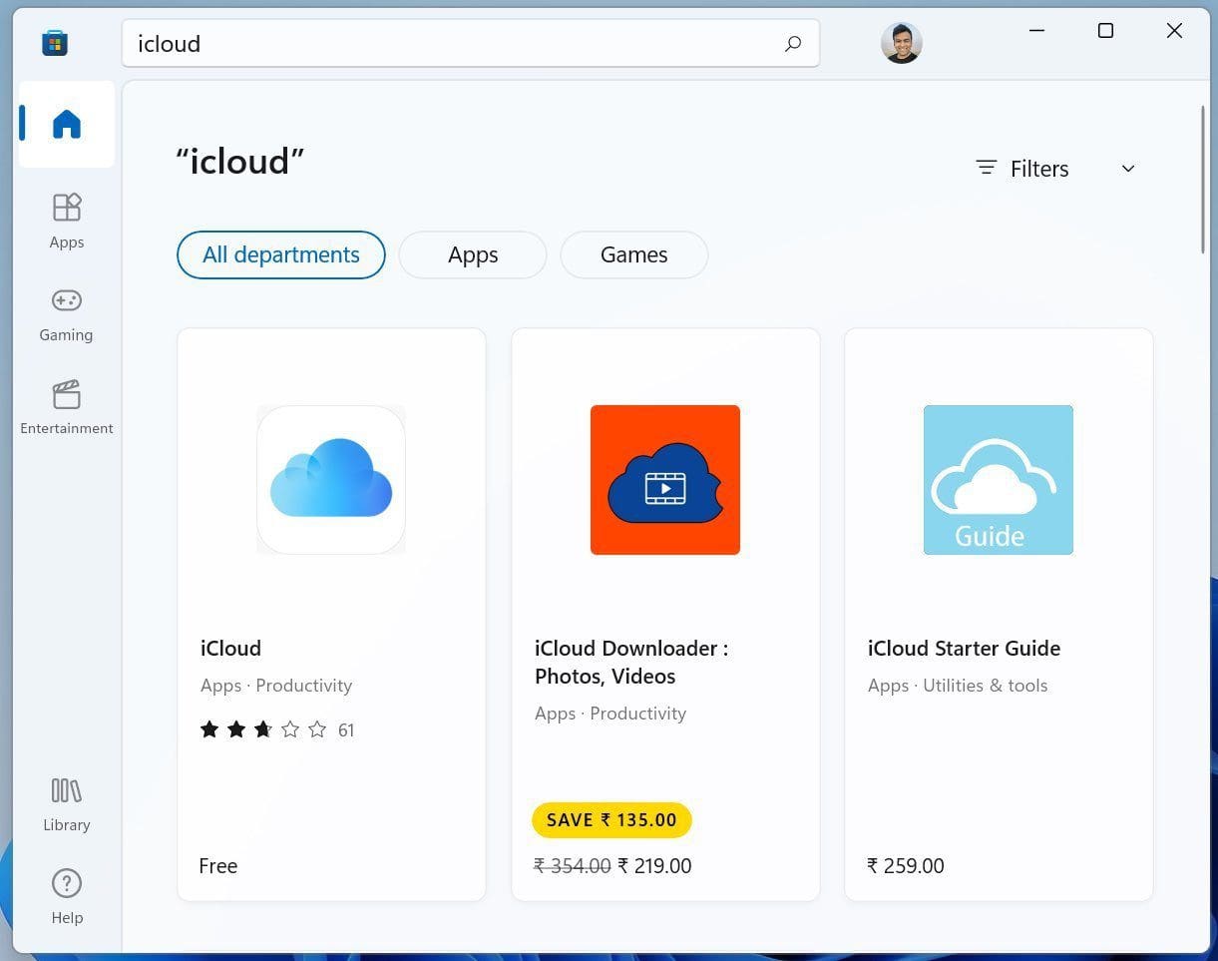Click the iCloud Downloader orange icon
Image resolution: width=1218 pixels, height=961 pixels.
665,480
